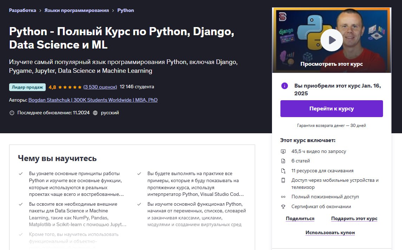The width and height of the screenshot is (402, 250).
Task: Open the Языки программирования breadcrumb
Action: [77, 11]
